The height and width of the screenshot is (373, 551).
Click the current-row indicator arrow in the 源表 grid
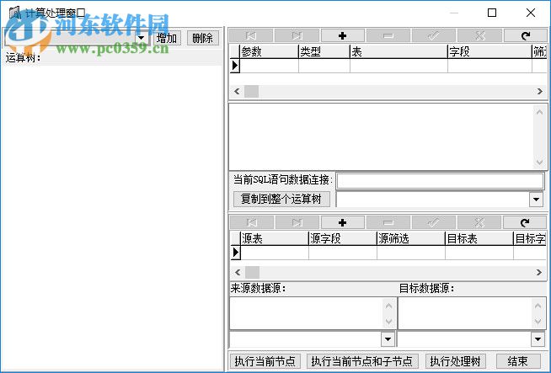pos(235,253)
